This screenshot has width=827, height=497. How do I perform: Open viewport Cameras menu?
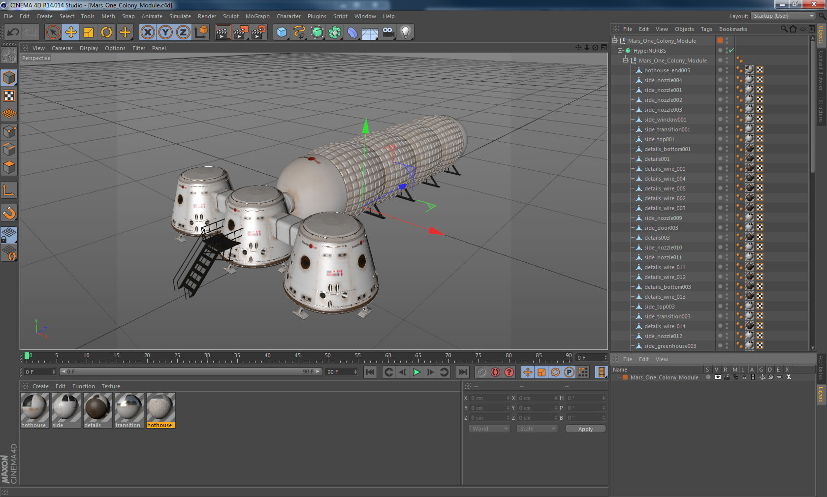(62, 48)
